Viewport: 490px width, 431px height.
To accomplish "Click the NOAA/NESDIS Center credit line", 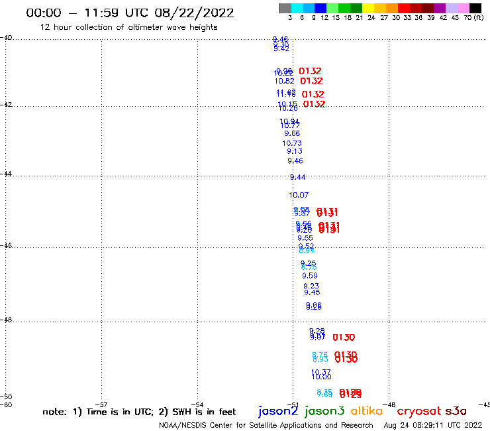I will pyautogui.click(x=266, y=425).
